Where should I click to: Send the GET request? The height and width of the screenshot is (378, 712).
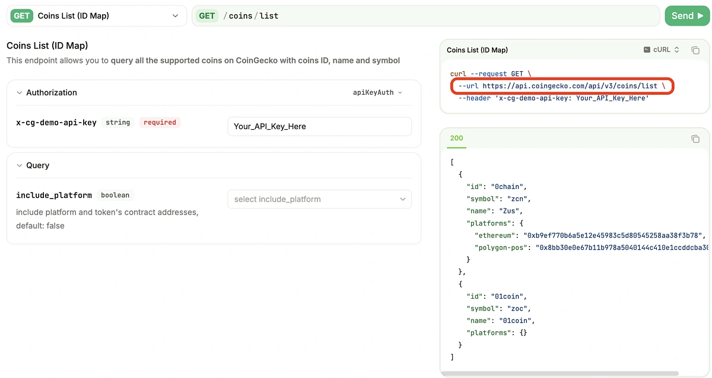[686, 15]
